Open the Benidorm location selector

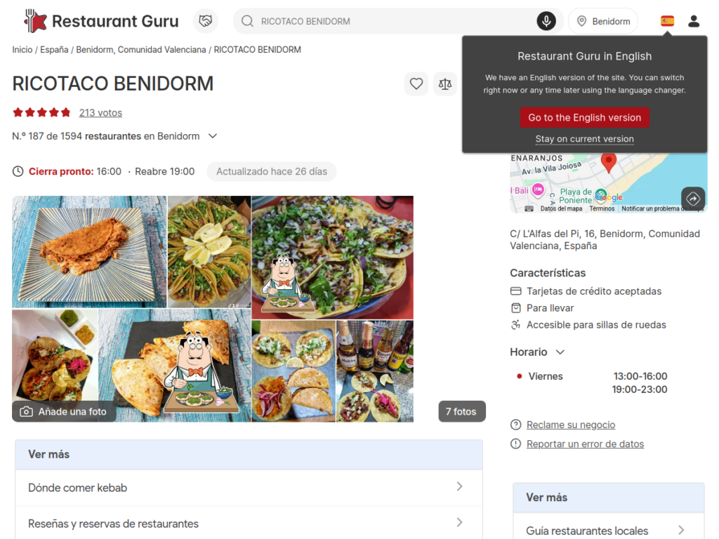coord(603,21)
